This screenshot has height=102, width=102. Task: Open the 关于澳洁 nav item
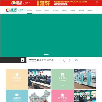coord(38,11)
